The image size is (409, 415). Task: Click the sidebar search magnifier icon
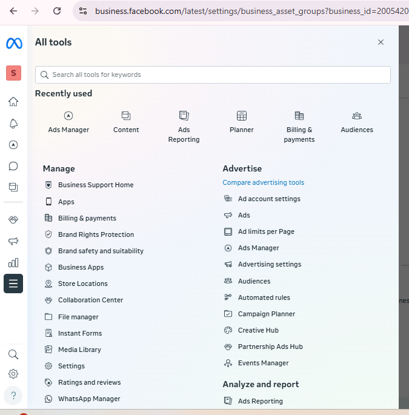[x=13, y=354]
